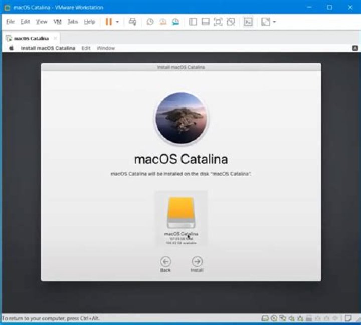Toggle Unity mode icon
Image resolution: width=361 pixels, height=325 pixels.
coord(230,22)
